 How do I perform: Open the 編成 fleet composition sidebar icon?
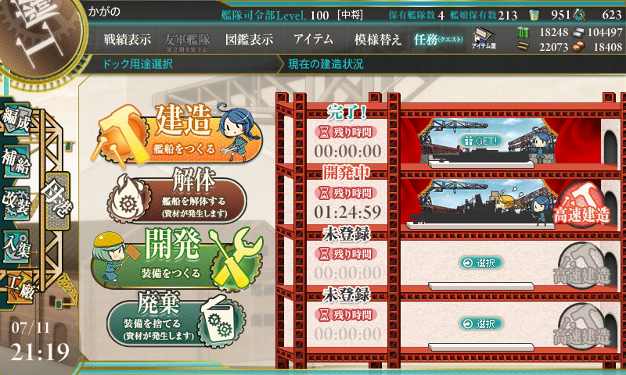click(16, 118)
